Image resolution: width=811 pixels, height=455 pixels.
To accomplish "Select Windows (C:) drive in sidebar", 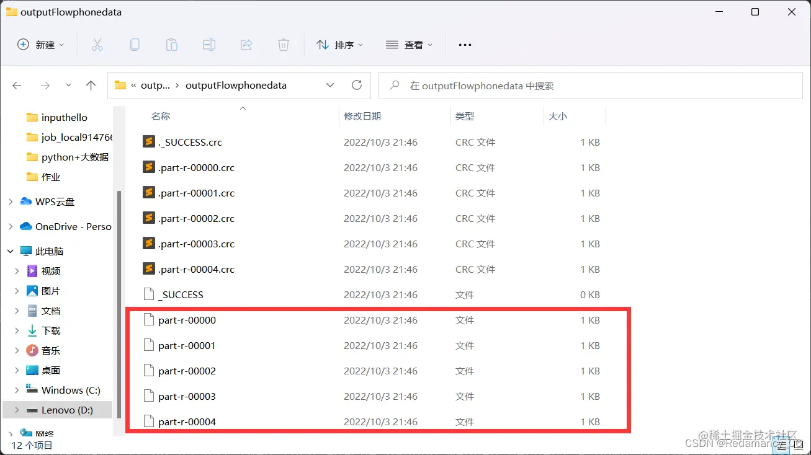I will point(63,390).
